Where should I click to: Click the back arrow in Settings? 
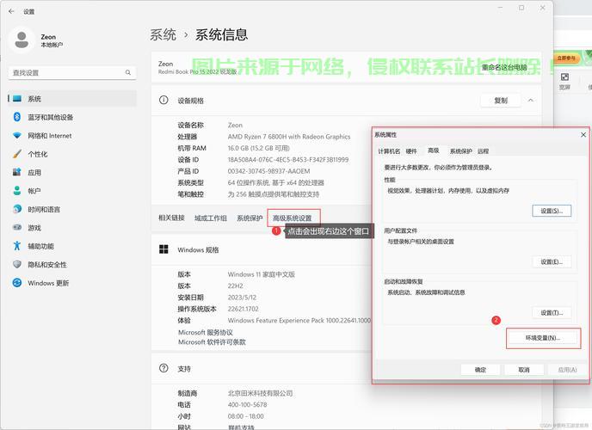pyautogui.click(x=11, y=11)
